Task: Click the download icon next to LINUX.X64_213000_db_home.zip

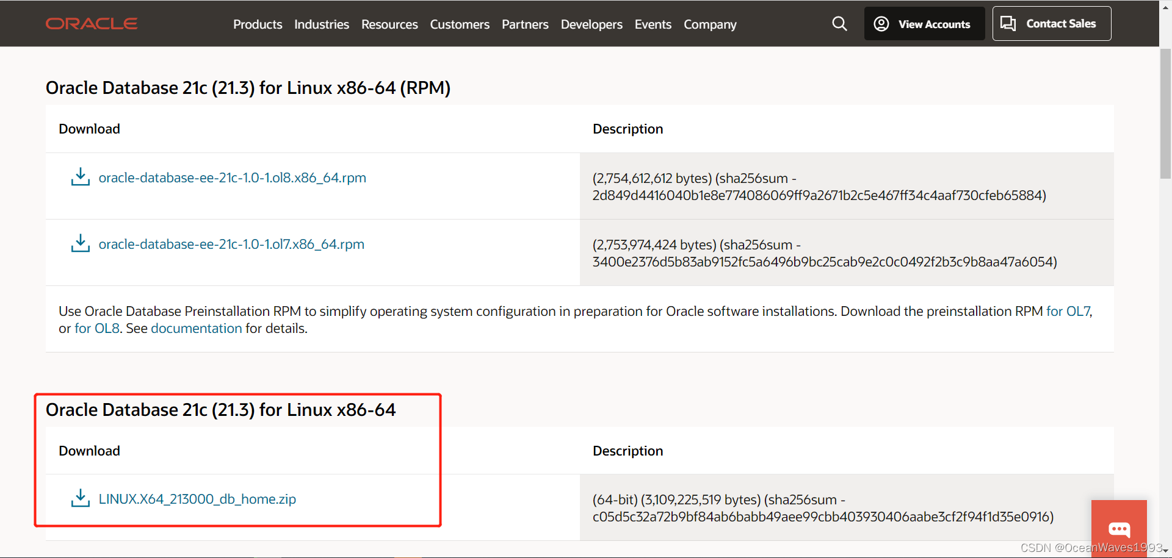Action: click(x=80, y=498)
